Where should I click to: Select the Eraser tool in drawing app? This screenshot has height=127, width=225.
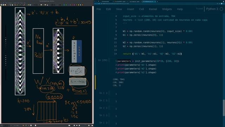point(24,5)
